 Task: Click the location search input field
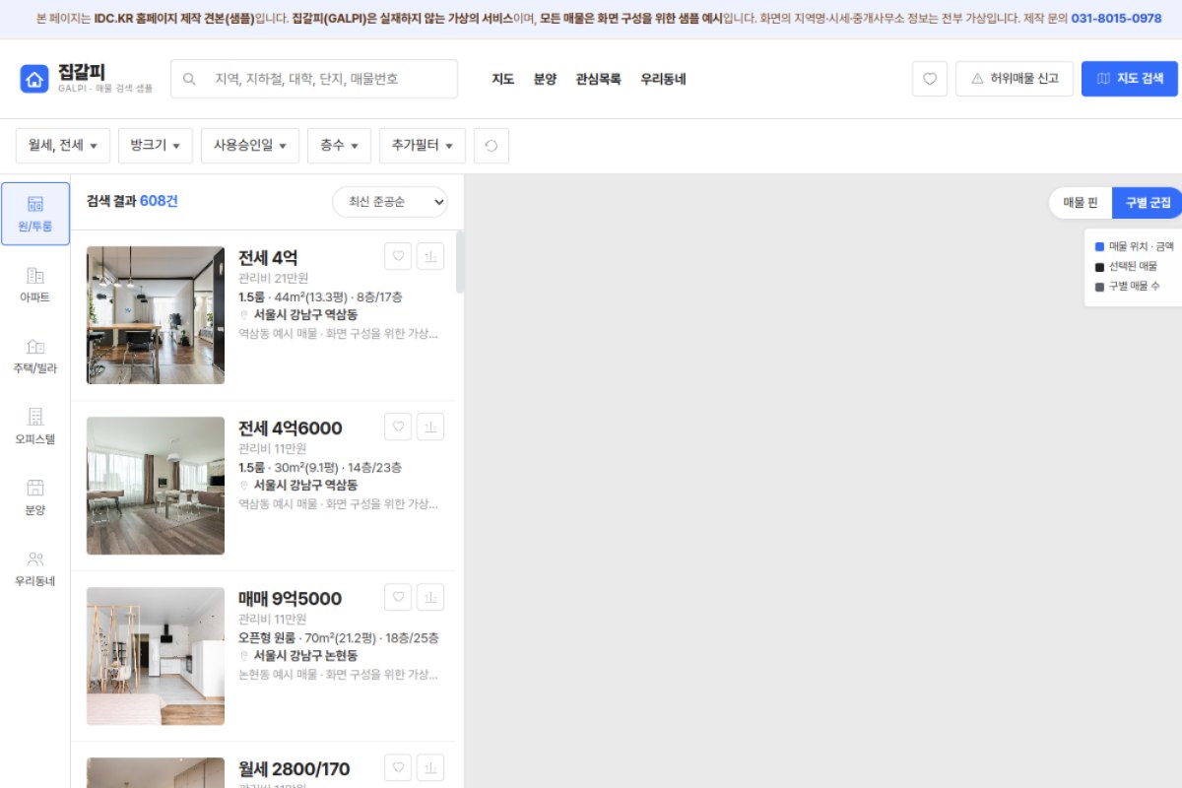click(314, 79)
